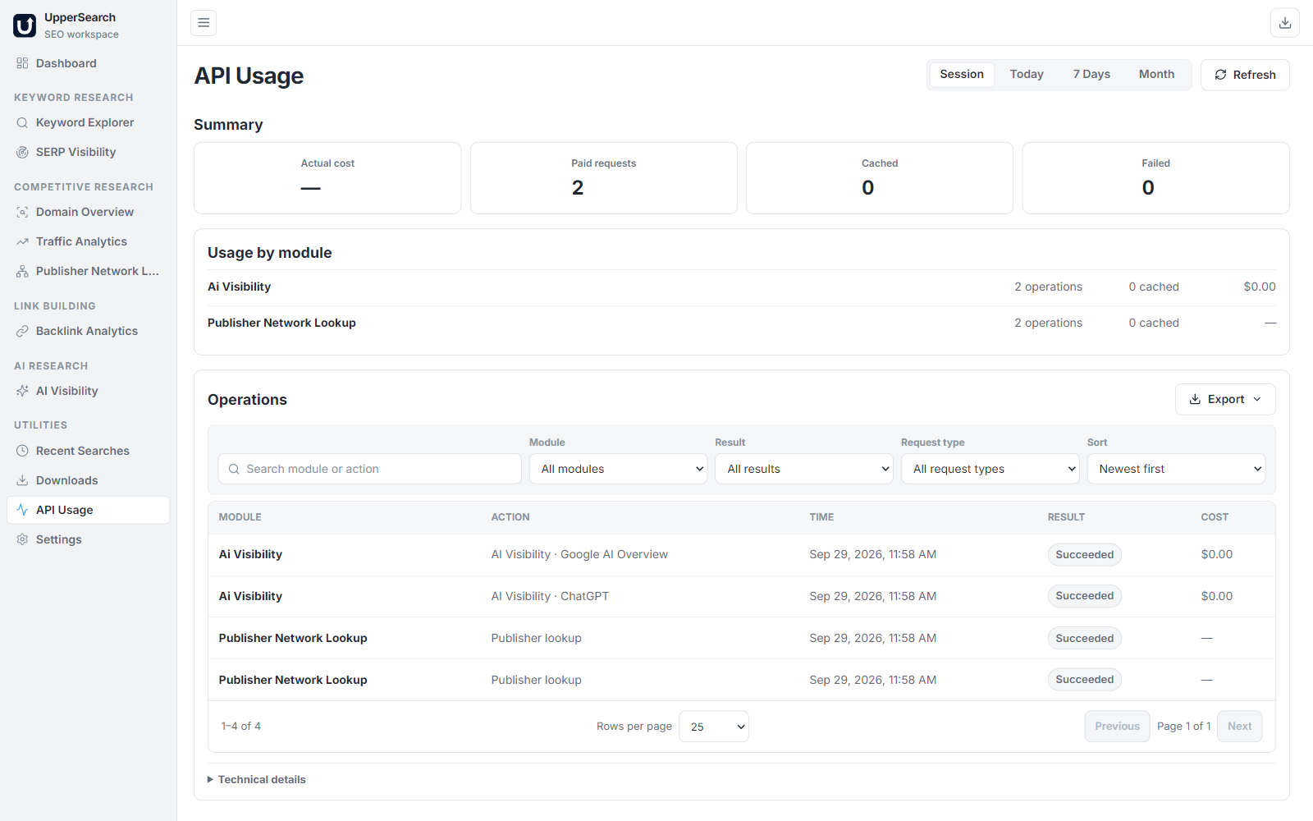Switch to the Month time range
Viewport: 1313px width, 821px height.
(1156, 74)
